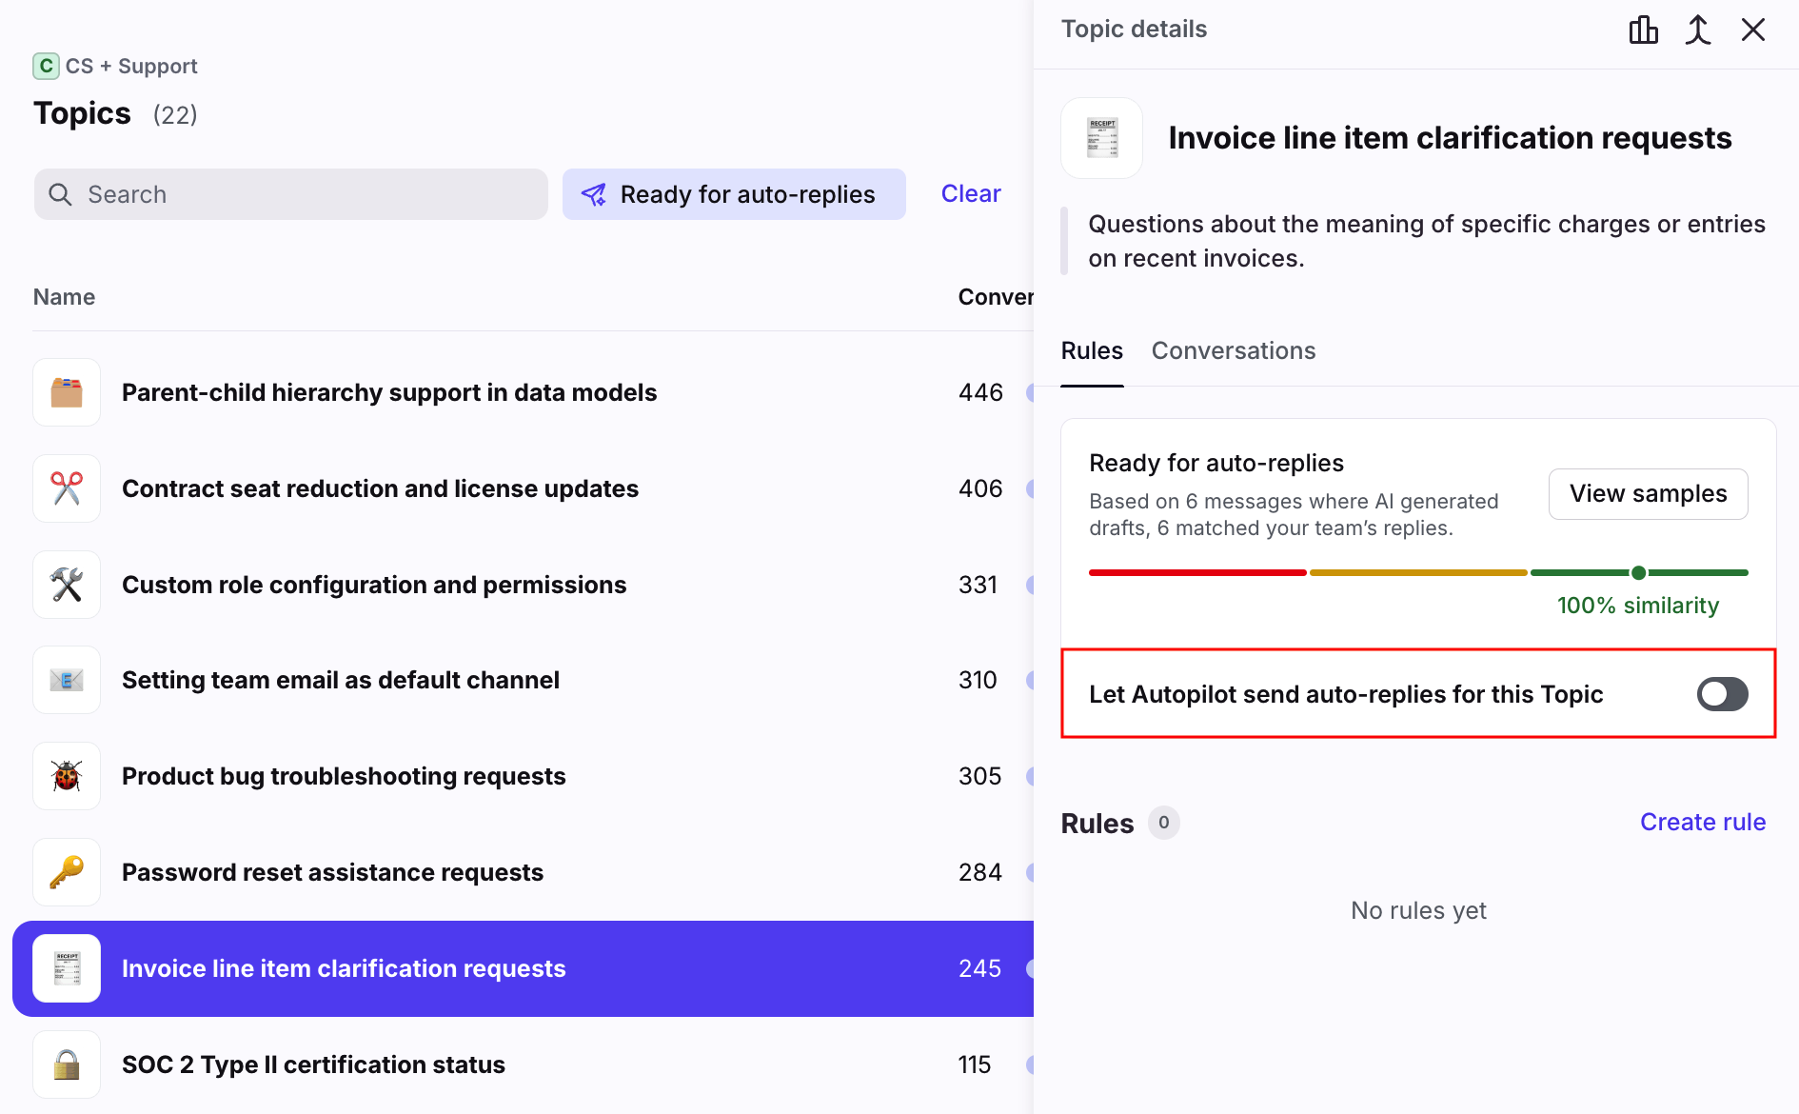Clear the active topic filter

pos(970,194)
